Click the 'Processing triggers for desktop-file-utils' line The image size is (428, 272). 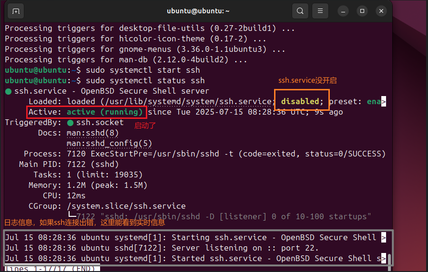(150, 29)
